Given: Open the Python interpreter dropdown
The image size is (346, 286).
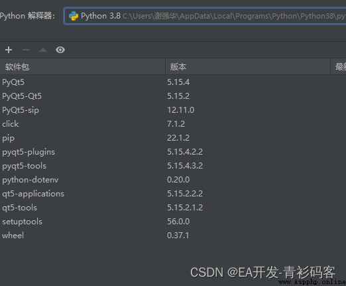Looking at the screenshot, I should [x=205, y=16].
